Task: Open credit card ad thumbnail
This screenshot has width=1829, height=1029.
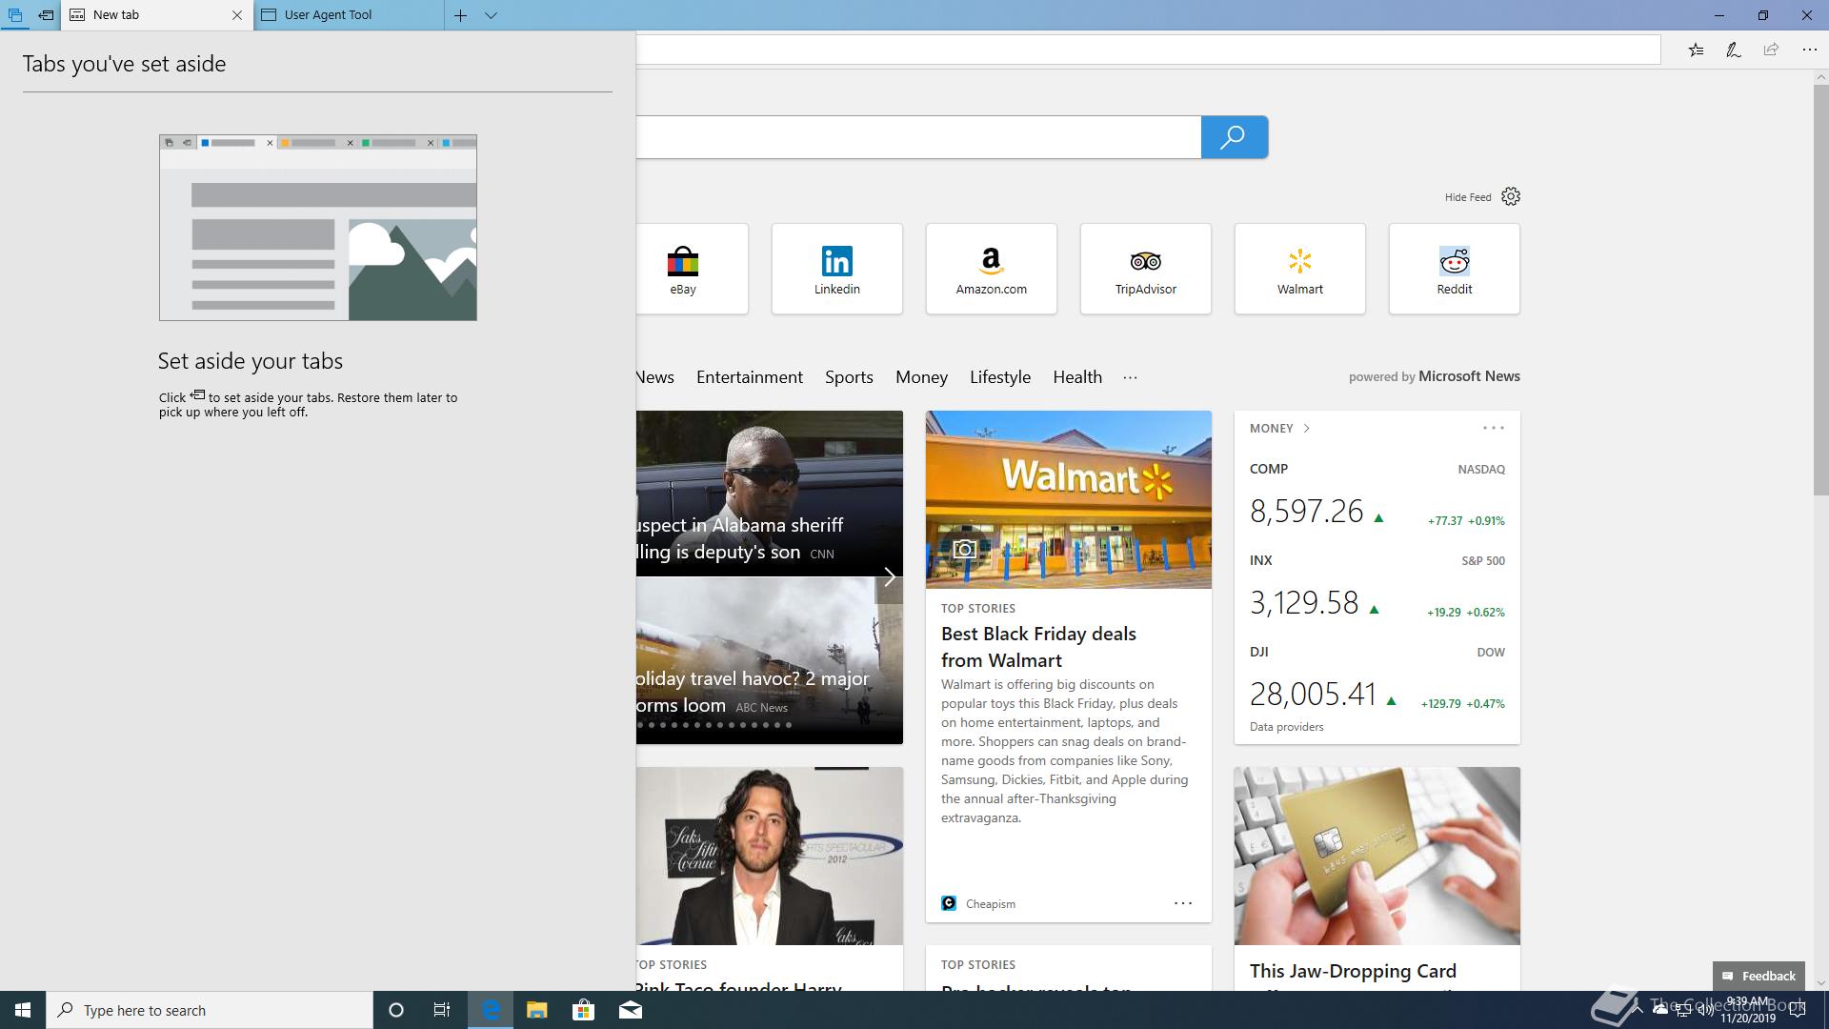Action: (x=1377, y=856)
